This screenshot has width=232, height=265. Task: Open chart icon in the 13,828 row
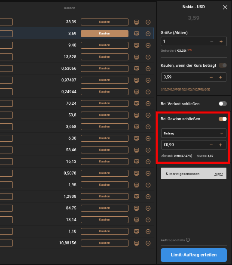pos(137,57)
